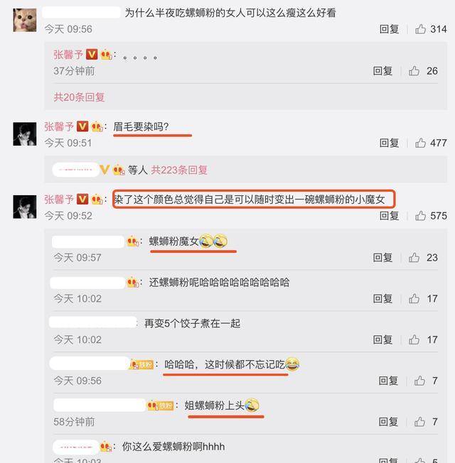Like the 眉毛要染吗 comment with 477 likes

click(420, 143)
